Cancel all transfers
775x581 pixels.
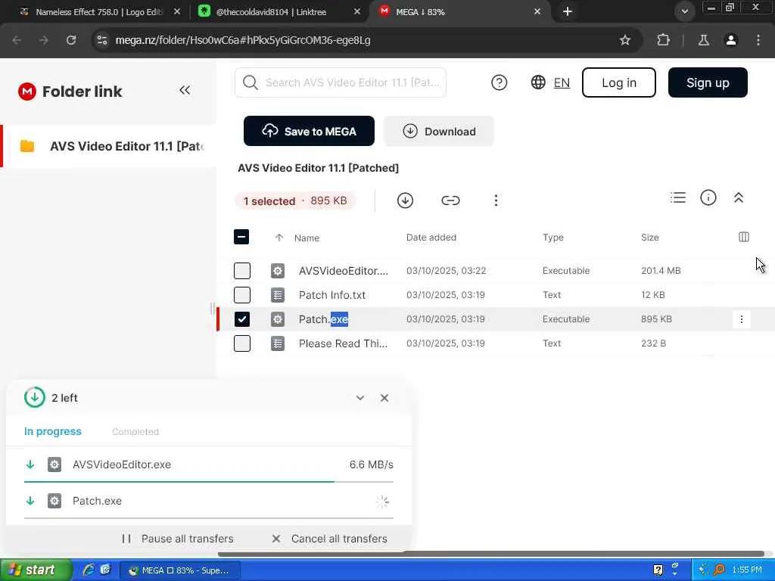[x=330, y=539]
